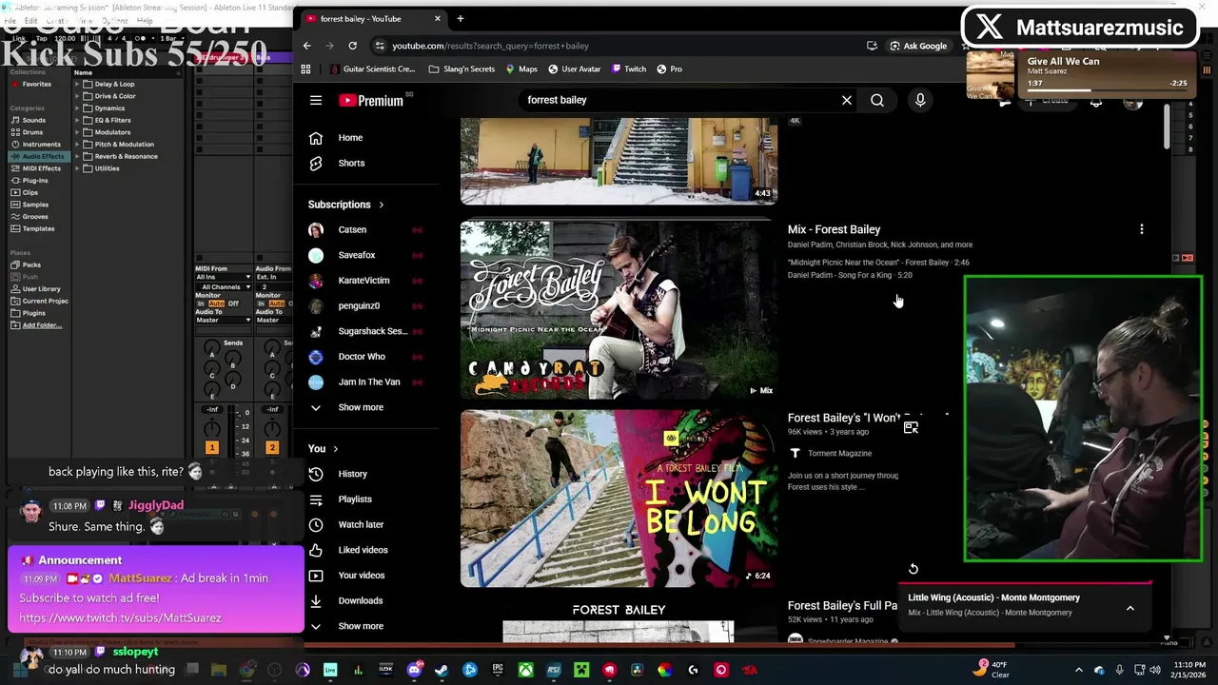1218x685 pixels.
Task: Open Liked videos in YouTube sidebar
Action: coord(363,550)
